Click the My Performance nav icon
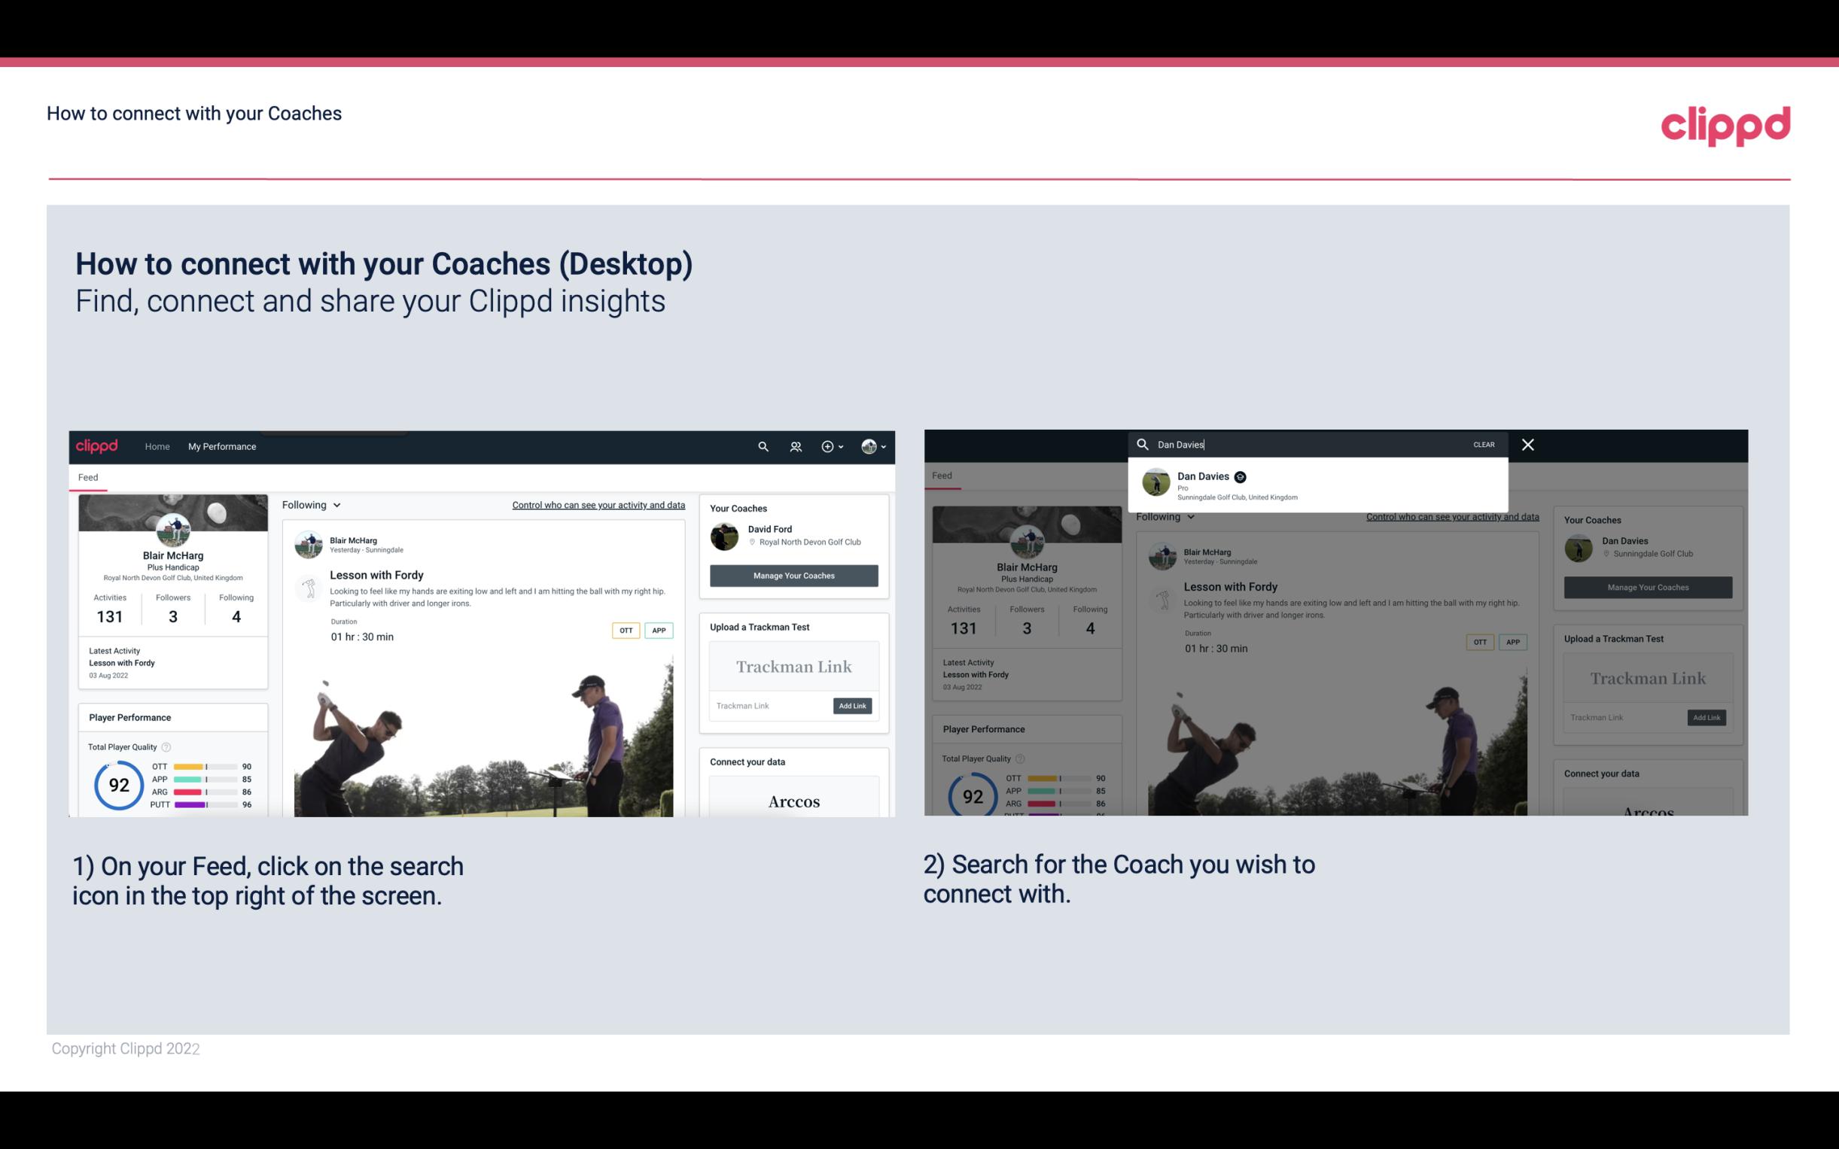This screenshot has height=1149, width=1839. click(x=222, y=446)
